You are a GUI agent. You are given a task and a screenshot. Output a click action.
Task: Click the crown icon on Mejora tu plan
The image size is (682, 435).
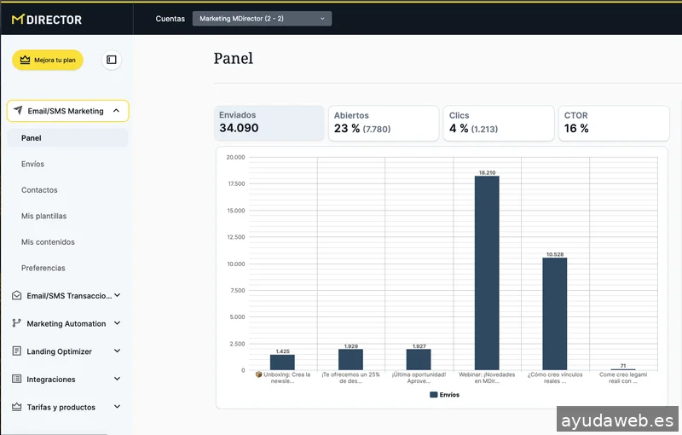(x=25, y=60)
